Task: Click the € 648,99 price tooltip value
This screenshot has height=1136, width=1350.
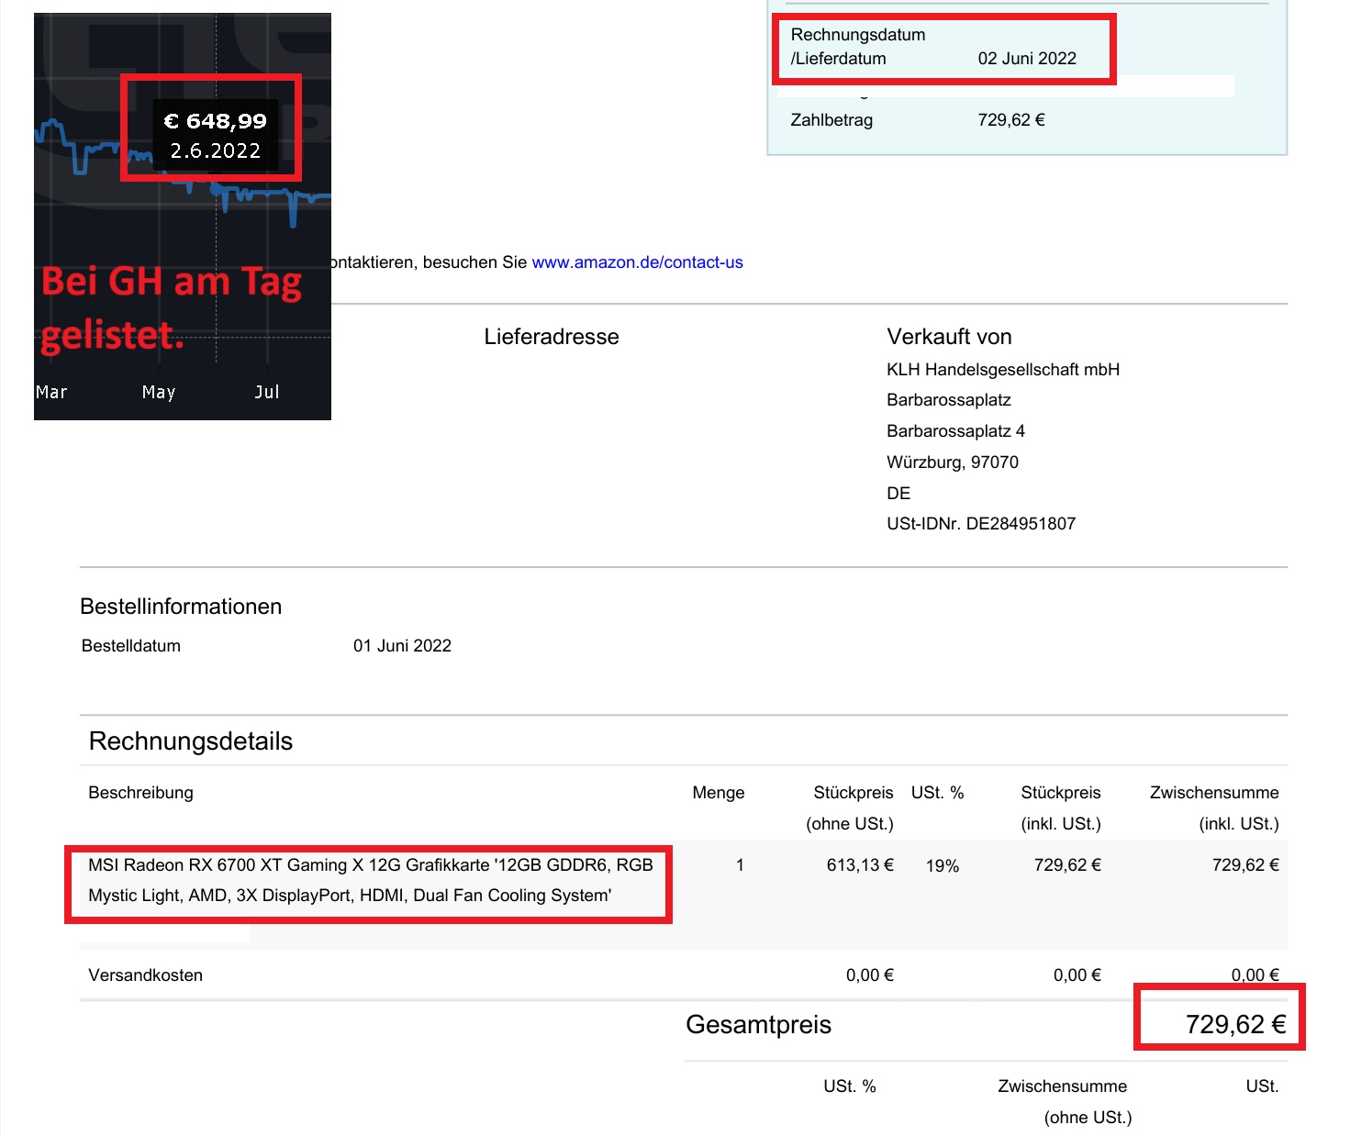Action: click(x=216, y=121)
